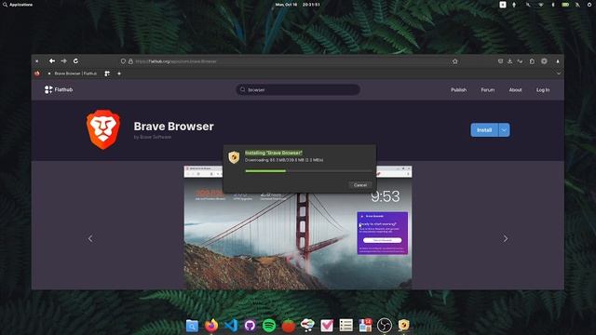This screenshot has width=596, height=335.
Task: Focus the Flathub search field
Action: click(x=298, y=89)
